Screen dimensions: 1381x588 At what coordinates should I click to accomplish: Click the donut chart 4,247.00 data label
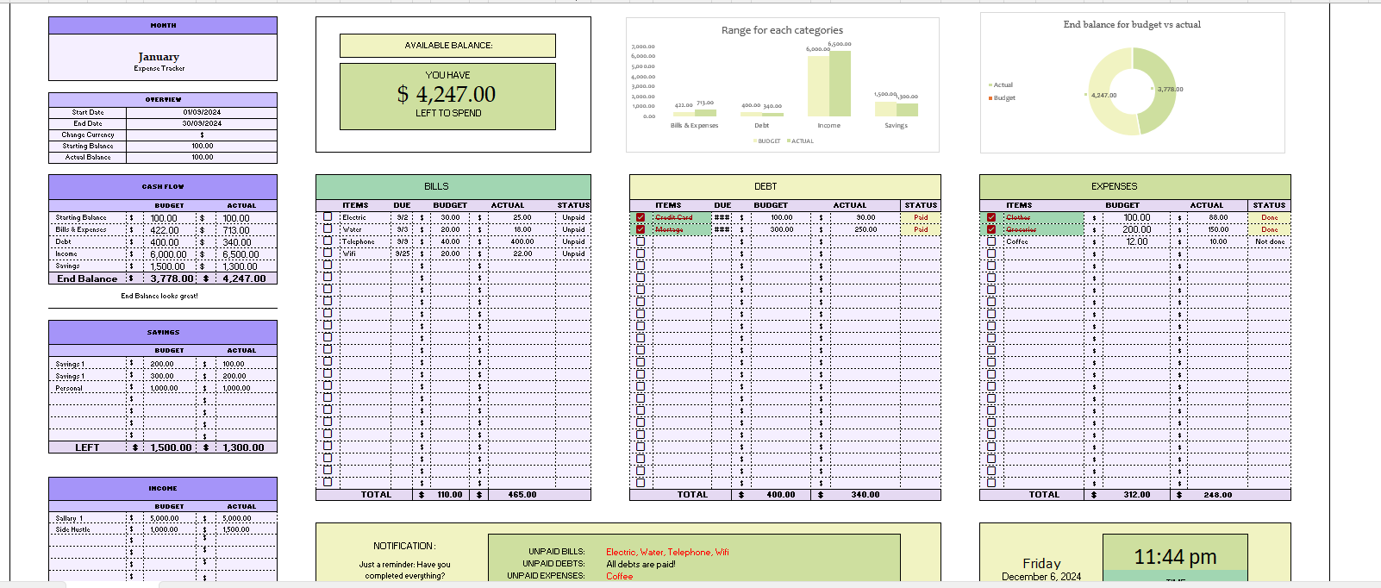point(1102,95)
